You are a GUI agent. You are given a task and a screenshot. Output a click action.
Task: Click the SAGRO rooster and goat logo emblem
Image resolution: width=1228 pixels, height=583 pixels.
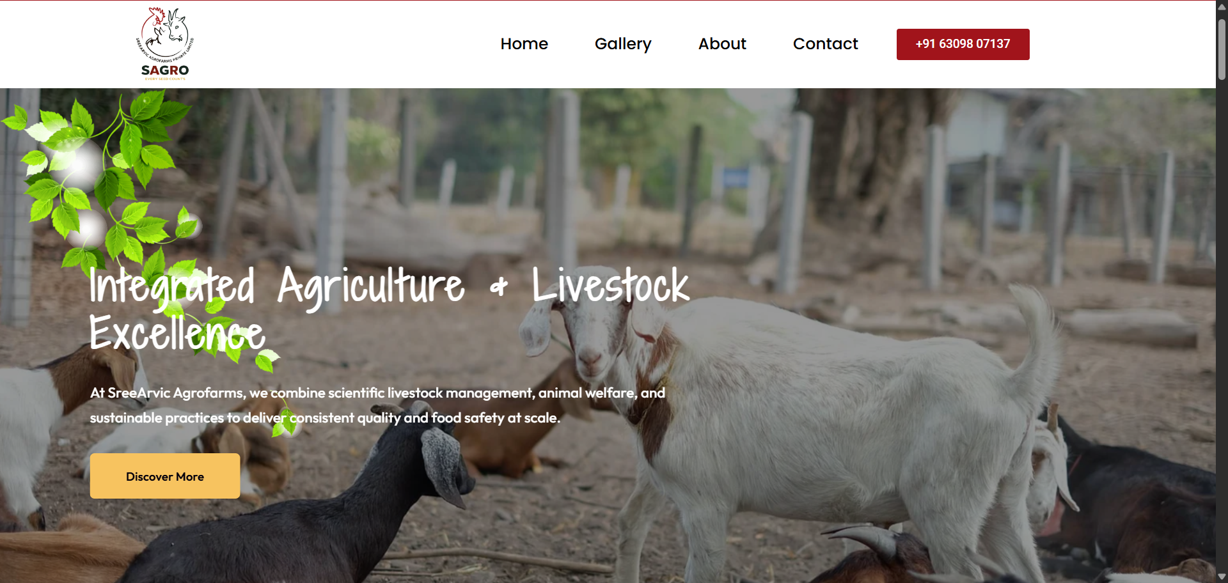click(x=165, y=35)
